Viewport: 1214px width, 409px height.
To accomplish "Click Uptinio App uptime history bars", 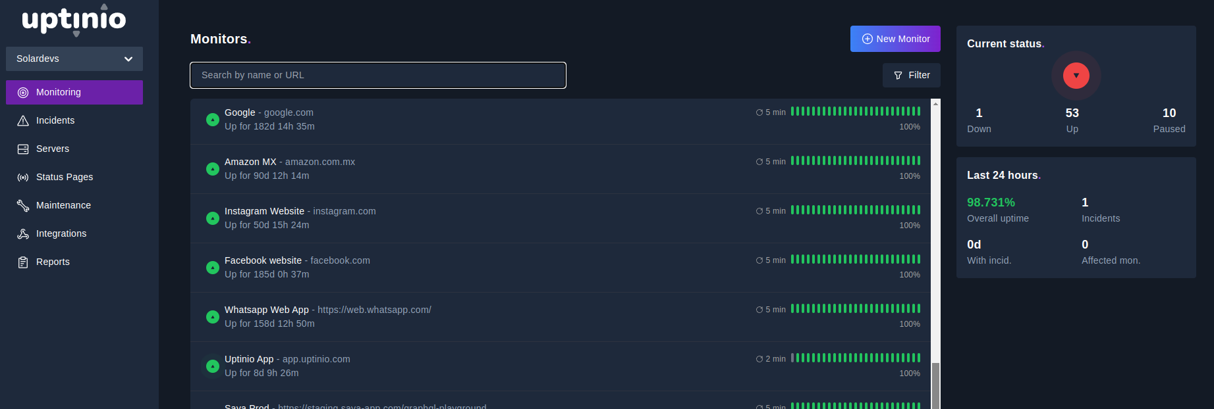I will pyautogui.click(x=856, y=358).
